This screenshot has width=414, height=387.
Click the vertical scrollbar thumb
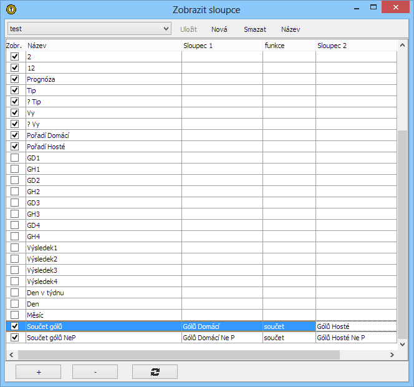(402, 234)
